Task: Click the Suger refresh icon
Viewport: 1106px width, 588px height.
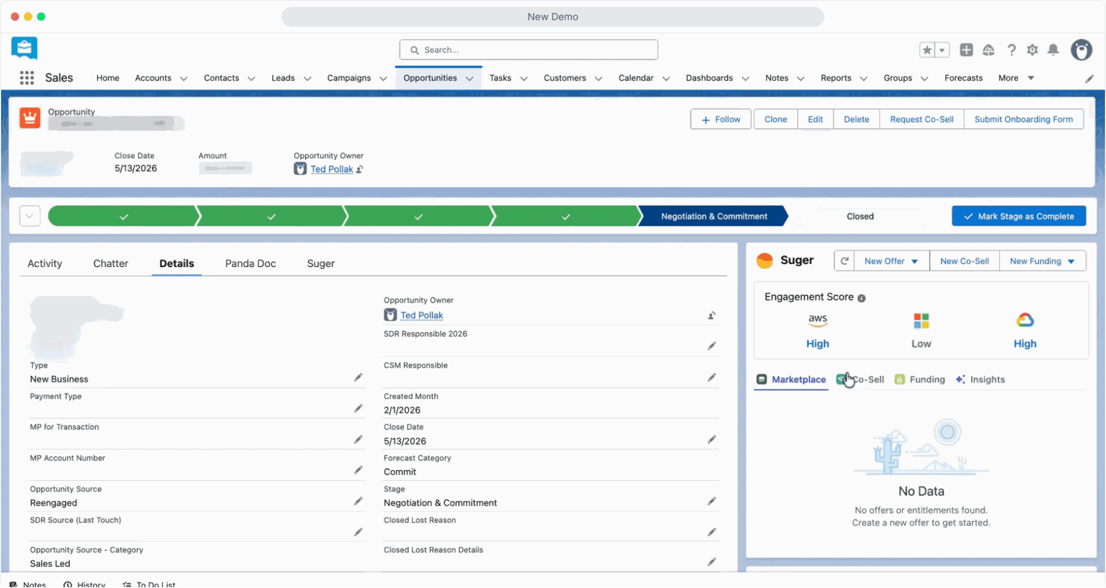Action: click(x=844, y=261)
